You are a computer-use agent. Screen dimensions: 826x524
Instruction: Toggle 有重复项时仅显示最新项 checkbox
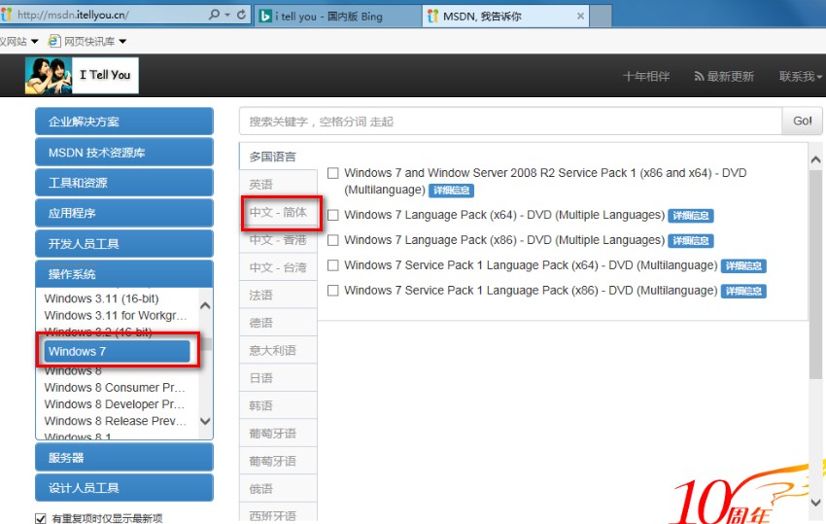point(40,518)
